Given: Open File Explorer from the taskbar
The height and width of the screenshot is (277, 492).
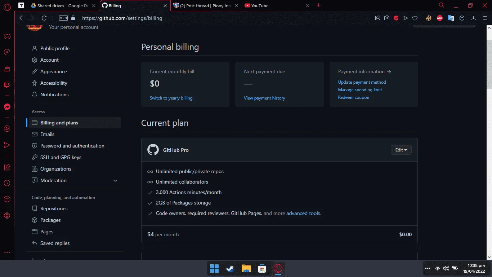Looking at the screenshot, I should (x=246, y=269).
